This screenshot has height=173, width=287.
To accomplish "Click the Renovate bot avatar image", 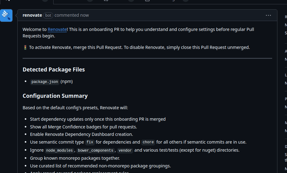I will click(6, 15).
